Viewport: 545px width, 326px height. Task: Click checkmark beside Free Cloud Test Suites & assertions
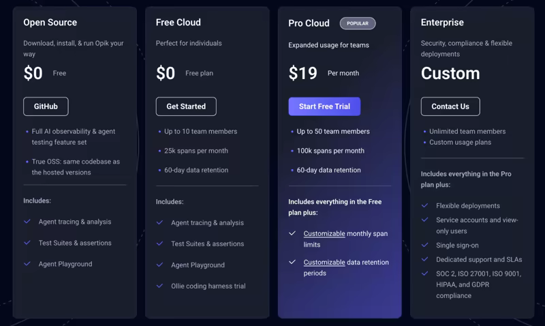click(x=159, y=243)
